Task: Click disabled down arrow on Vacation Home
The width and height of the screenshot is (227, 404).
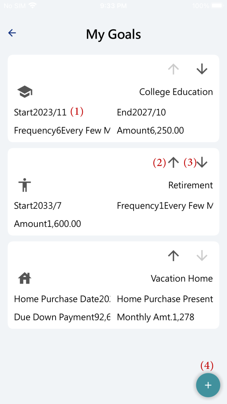Action: click(202, 256)
